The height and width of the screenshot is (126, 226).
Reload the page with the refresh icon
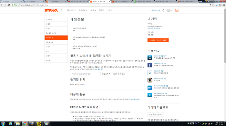[9, 5]
